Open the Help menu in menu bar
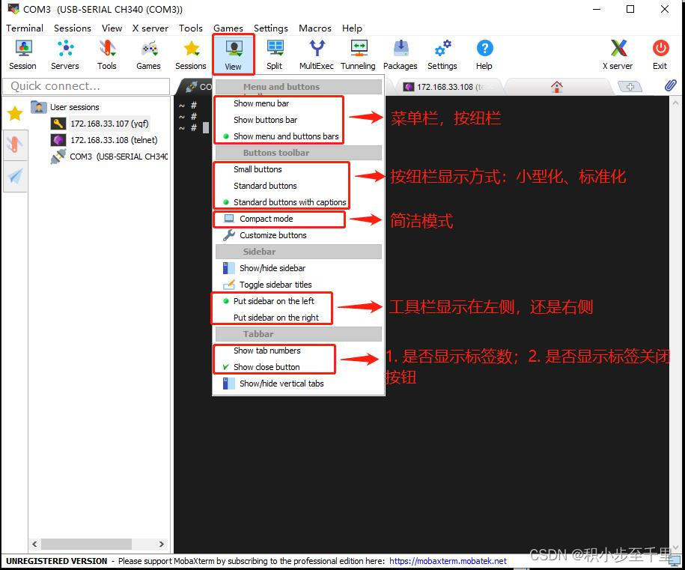This screenshot has height=570, width=685. coord(352,28)
